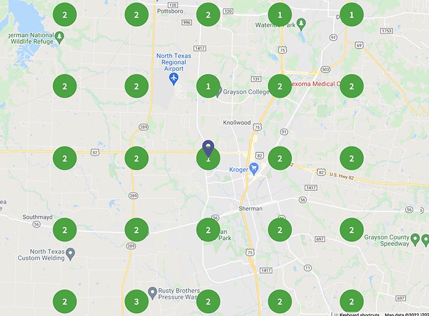This screenshot has width=429, height=316.
Task: Select the U.S. Hwy 82 road label
Action: tap(341, 177)
